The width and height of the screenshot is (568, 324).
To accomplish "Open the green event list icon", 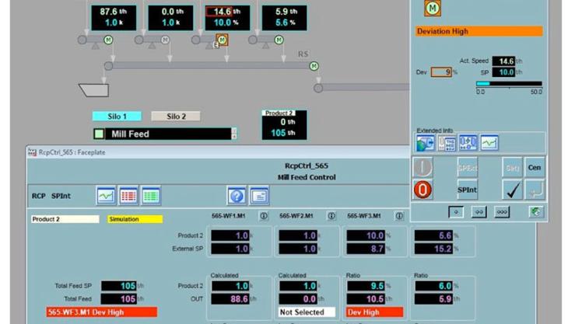I will coord(151,196).
